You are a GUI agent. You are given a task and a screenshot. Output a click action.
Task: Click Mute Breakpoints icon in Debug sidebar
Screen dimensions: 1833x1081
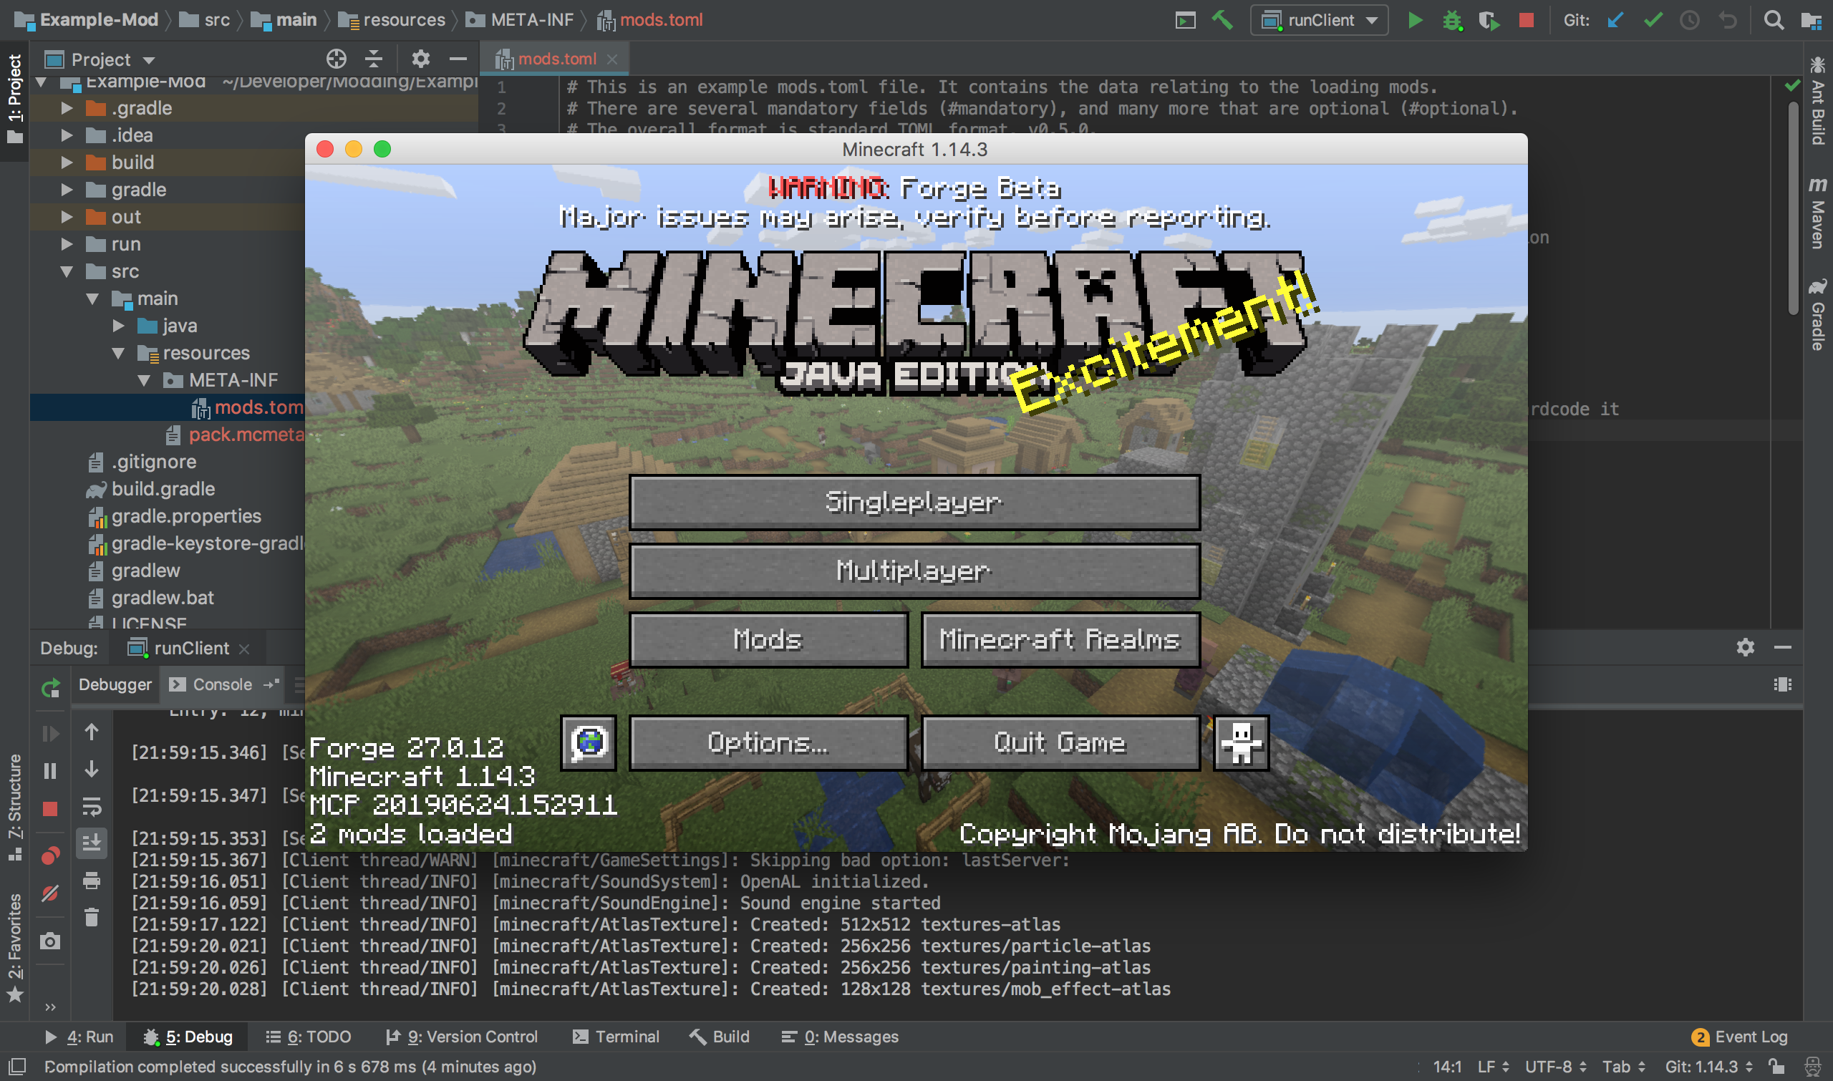(x=50, y=893)
